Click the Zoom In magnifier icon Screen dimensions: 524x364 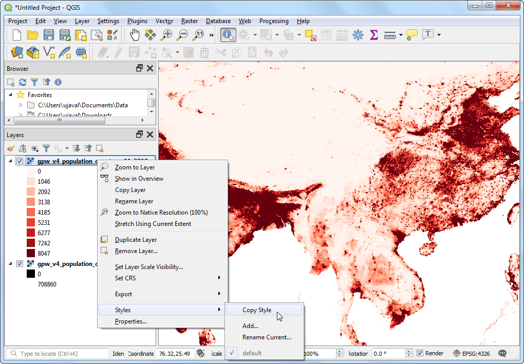166,35
